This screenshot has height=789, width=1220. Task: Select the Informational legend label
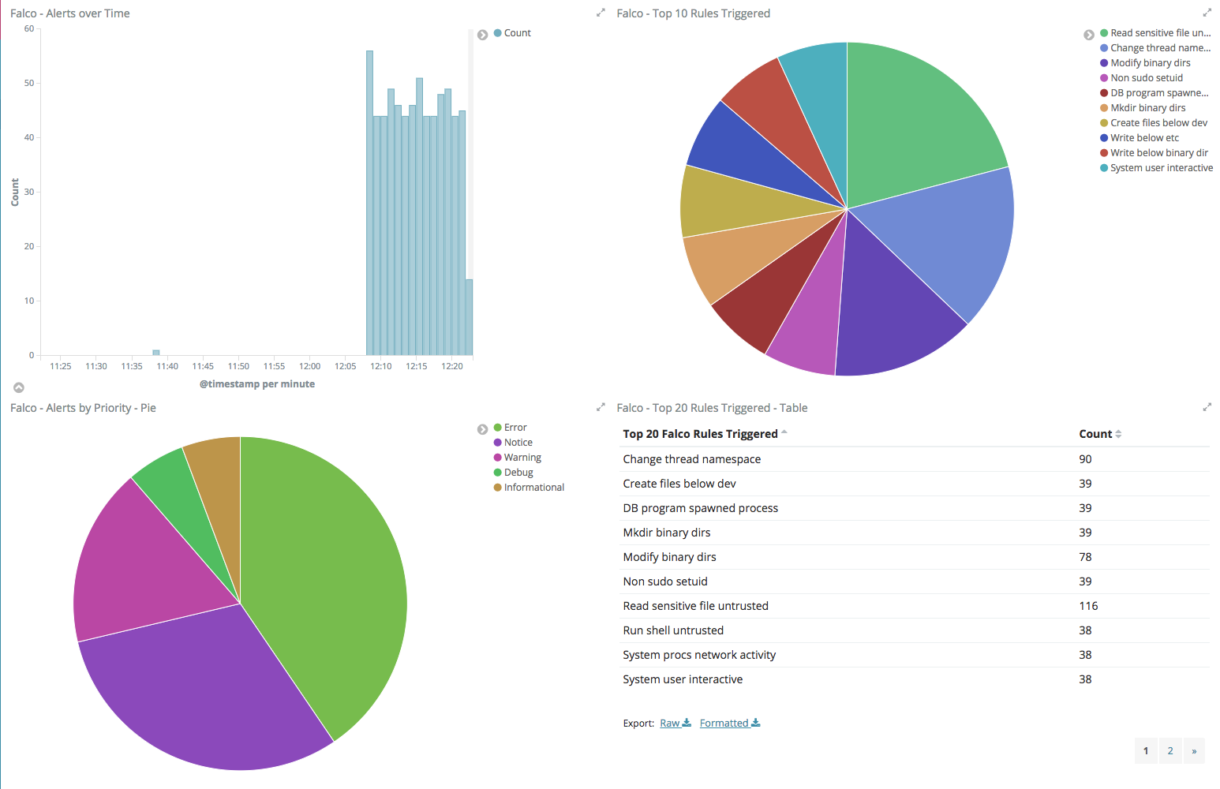(x=534, y=488)
